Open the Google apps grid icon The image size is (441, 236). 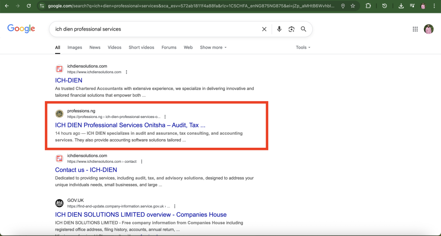(x=415, y=29)
